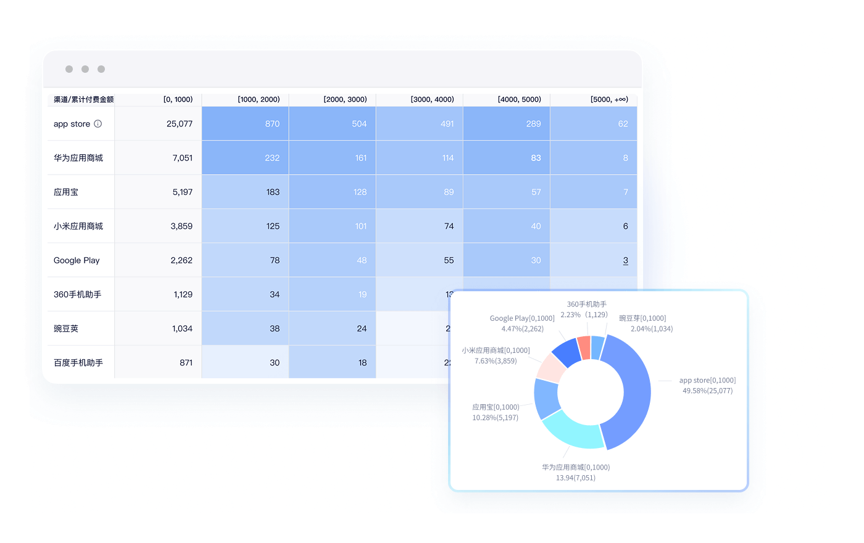
Task: Open the underlined value 3 for Google Play
Action: tap(625, 260)
